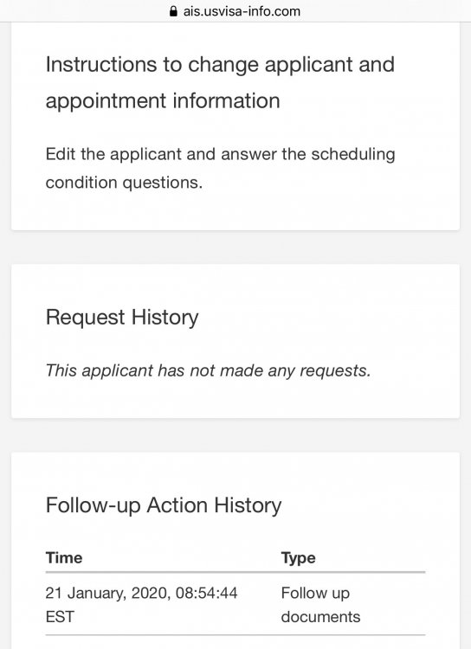Tap the padlock icon in address bar
This screenshot has height=649, width=471.
(173, 10)
